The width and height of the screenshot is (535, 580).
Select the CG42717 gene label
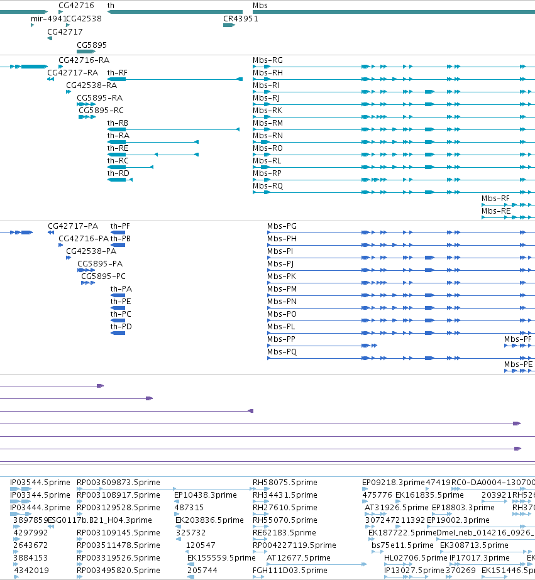(65, 32)
